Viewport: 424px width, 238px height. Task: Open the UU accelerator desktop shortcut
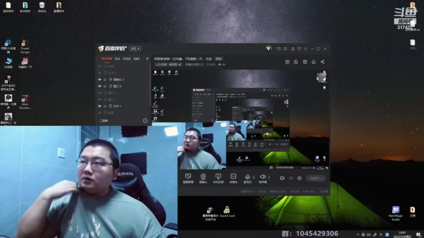8,47
